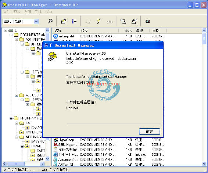Screen dimensions: 208x173
Task: Confirm the About dialog with 确定
Action: click(x=150, y=132)
